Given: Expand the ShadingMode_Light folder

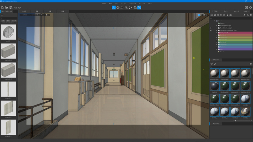Looking at the screenshot, I should pyautogui.click(x=217, y=25).
